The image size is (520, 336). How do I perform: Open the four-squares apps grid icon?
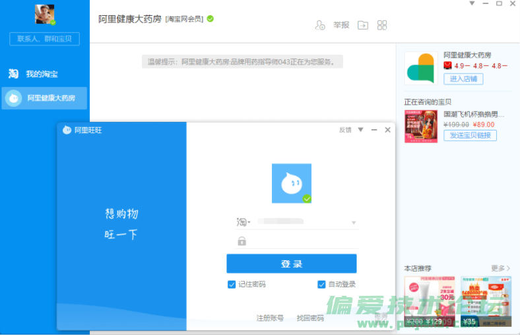[382, 26]
